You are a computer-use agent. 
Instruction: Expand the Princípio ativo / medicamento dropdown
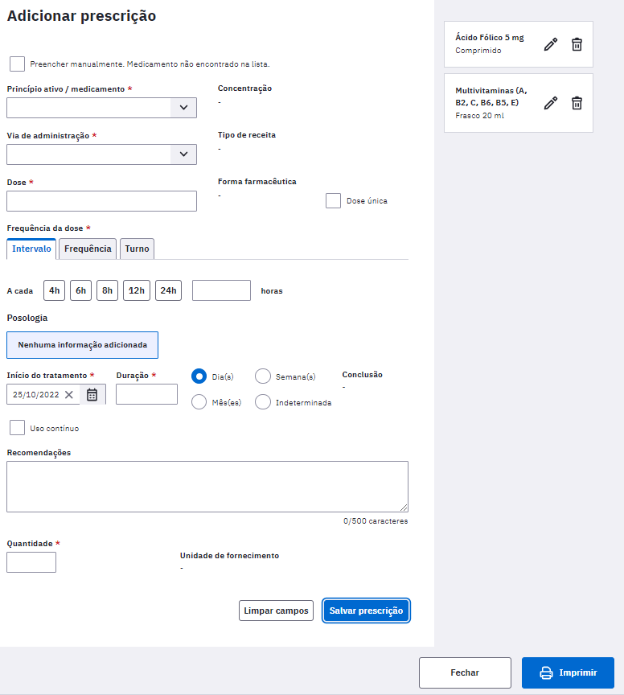pos(101,108)
